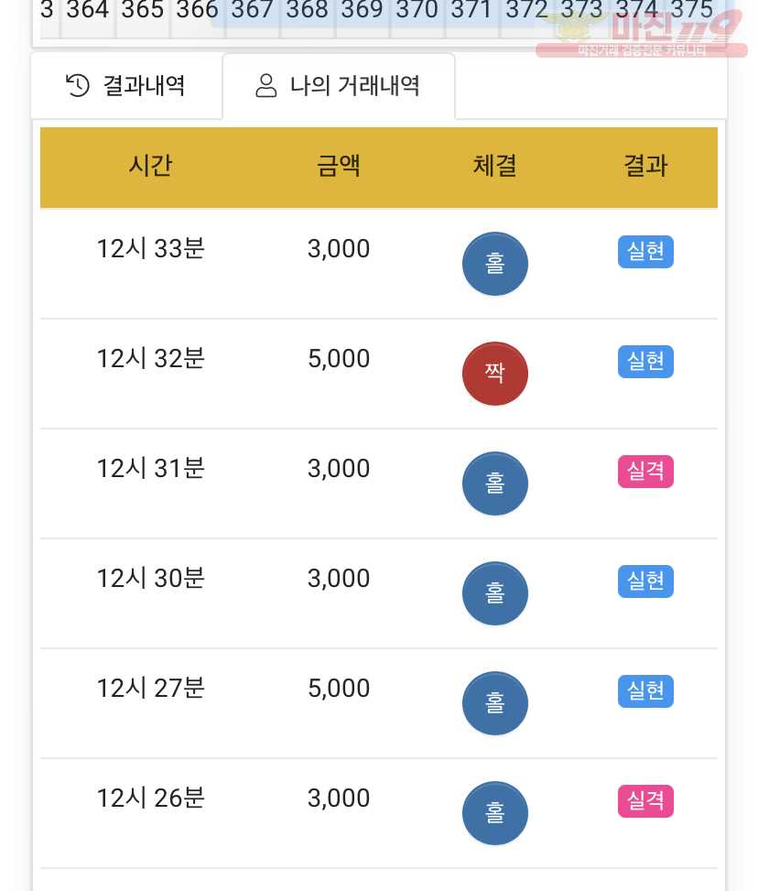The width and height of the screenshot is (758, 891).
Task: Click the 홀 circle in 12시 26분 row
Action: tap(495, 813)
